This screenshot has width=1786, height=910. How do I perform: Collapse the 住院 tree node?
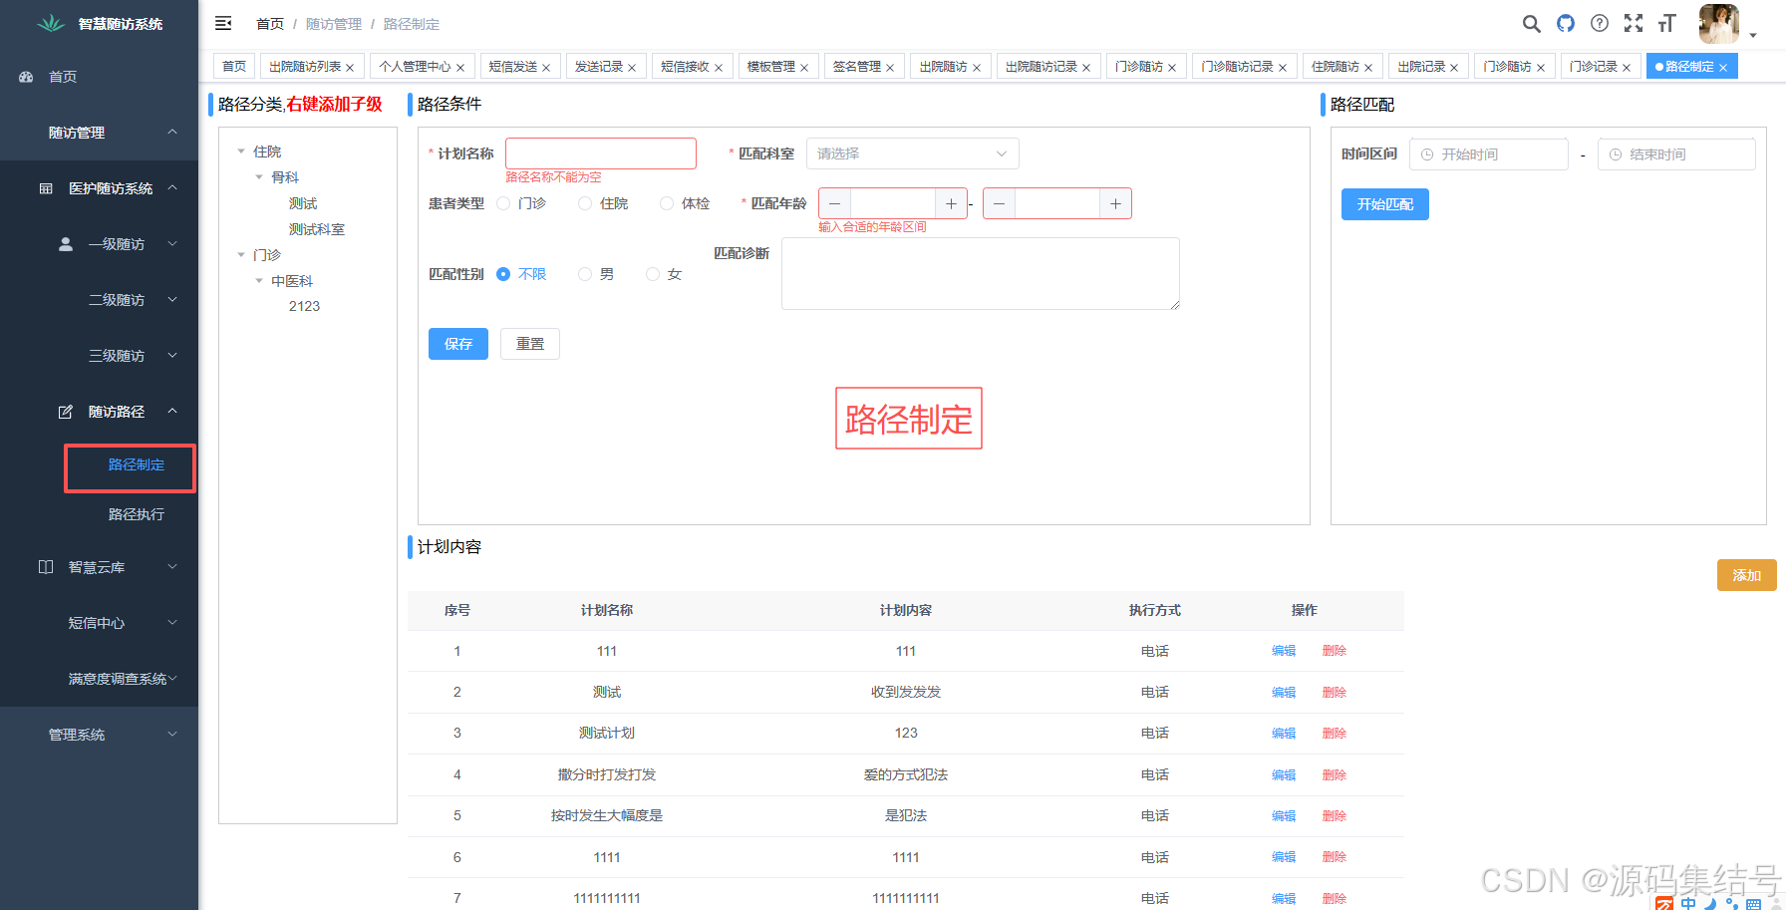click(241, 152)
